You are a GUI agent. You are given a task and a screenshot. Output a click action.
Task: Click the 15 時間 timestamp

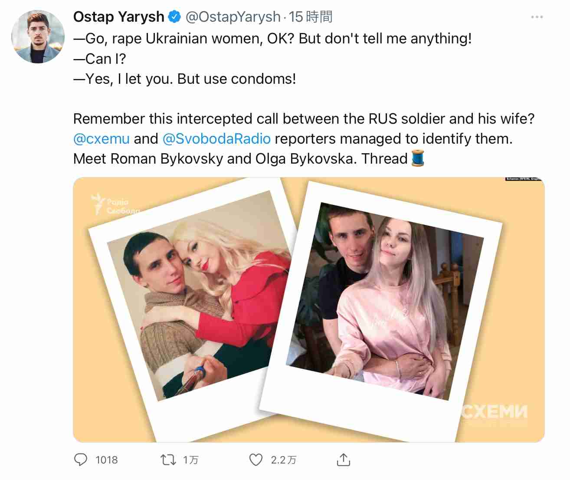(x=311, y=17)
